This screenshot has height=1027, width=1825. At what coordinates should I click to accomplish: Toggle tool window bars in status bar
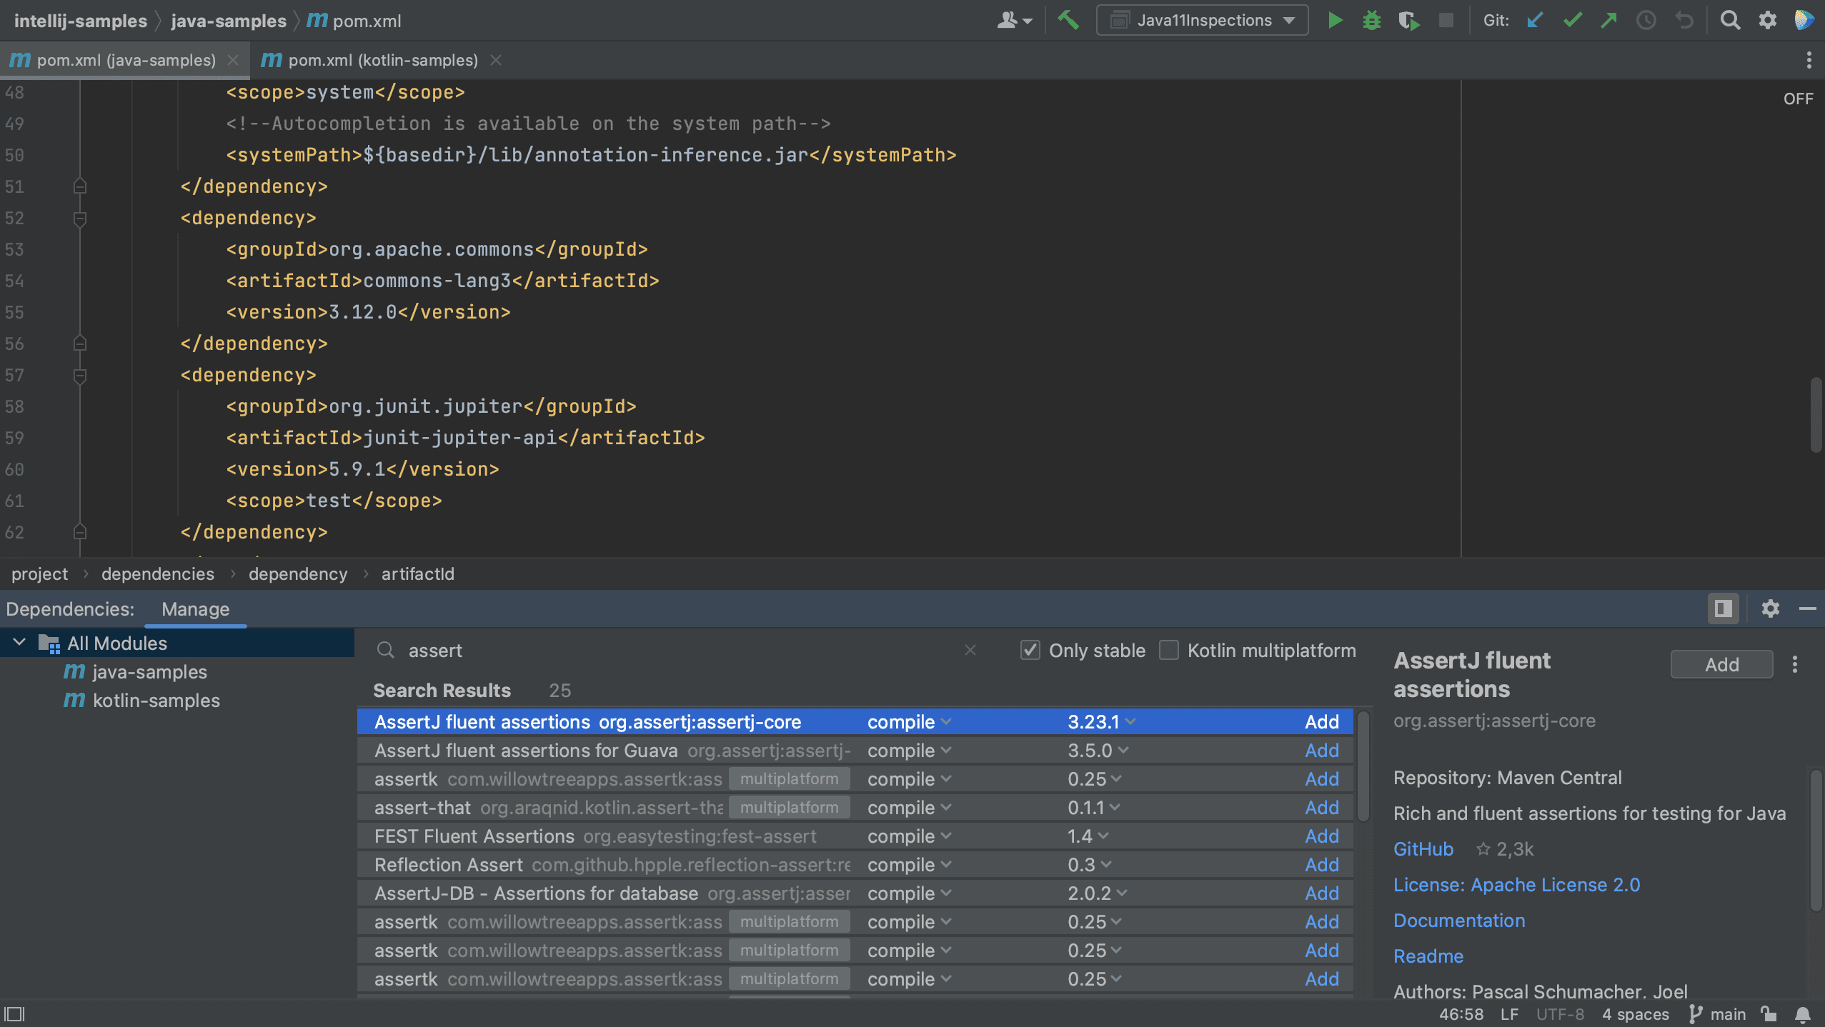point(14,1013)
